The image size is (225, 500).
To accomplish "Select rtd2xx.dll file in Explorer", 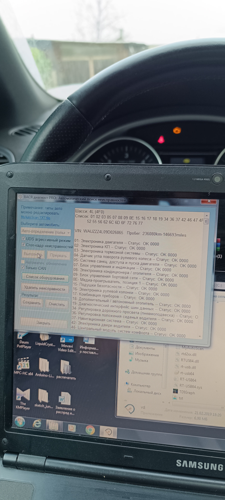I will point(186,354).
